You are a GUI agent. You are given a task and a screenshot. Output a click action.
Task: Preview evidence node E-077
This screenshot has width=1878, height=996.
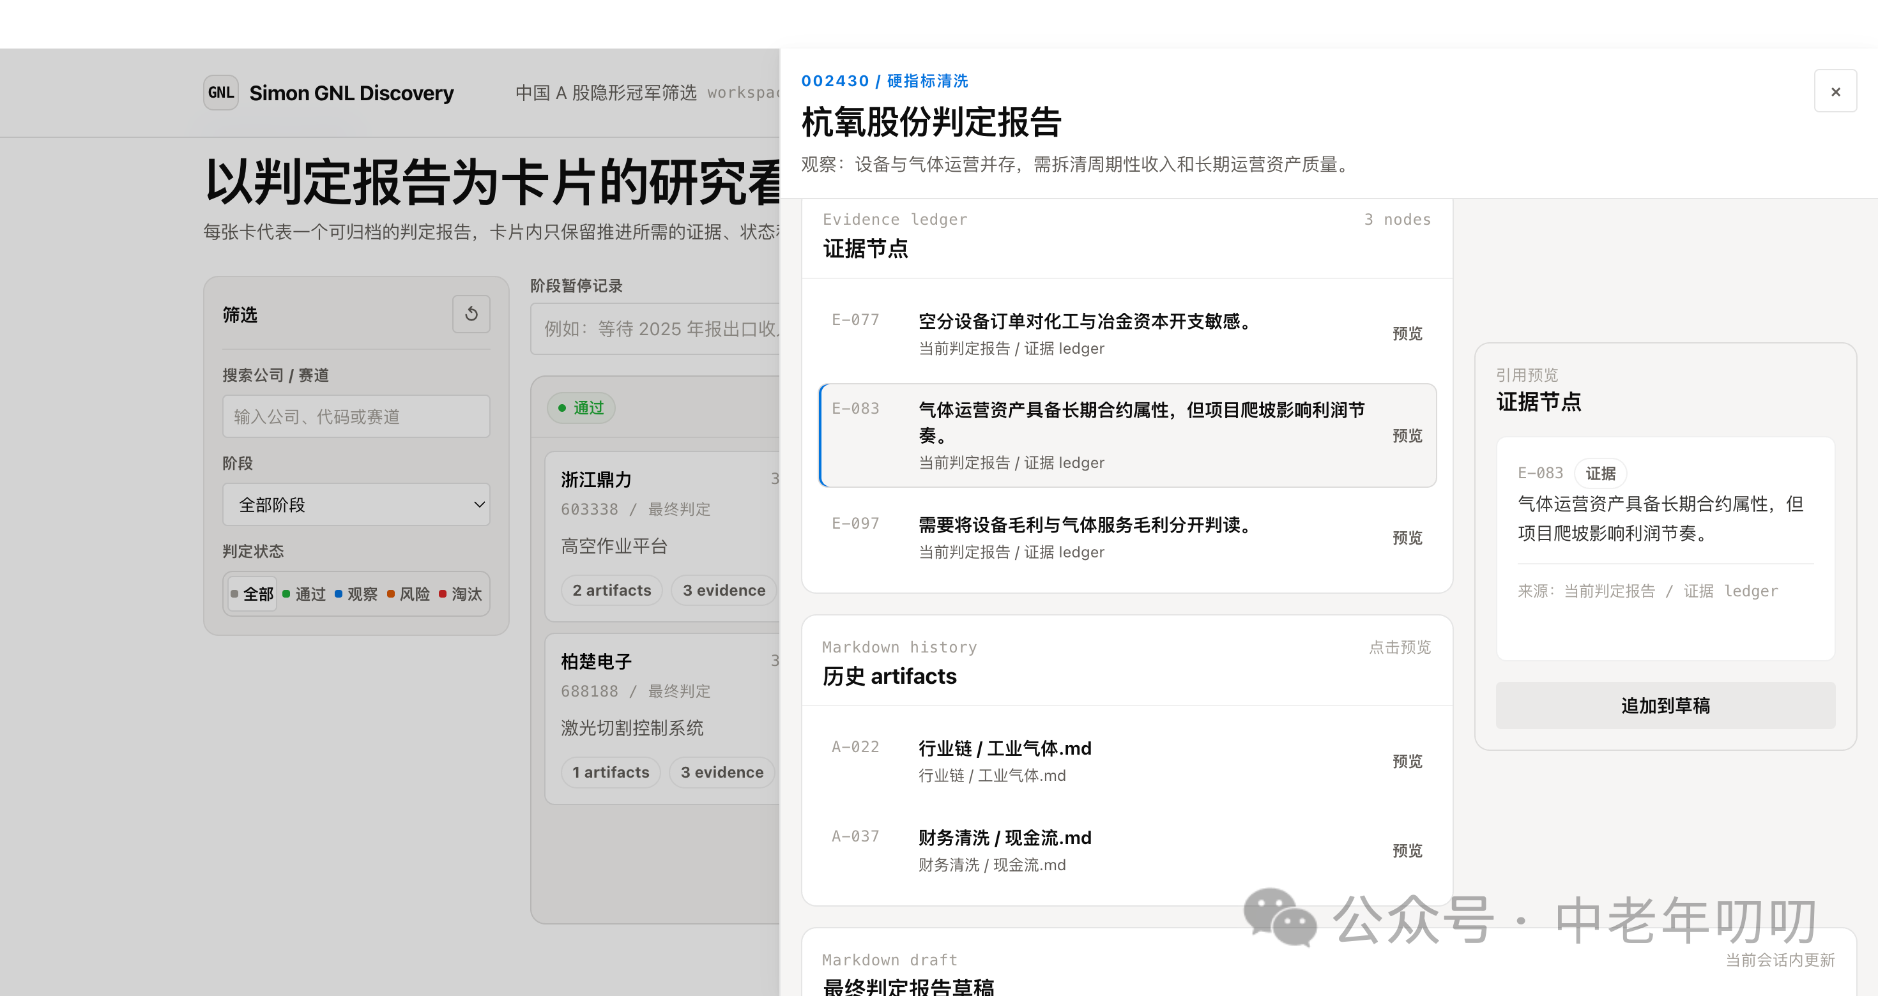click(x=1407, y=334)
